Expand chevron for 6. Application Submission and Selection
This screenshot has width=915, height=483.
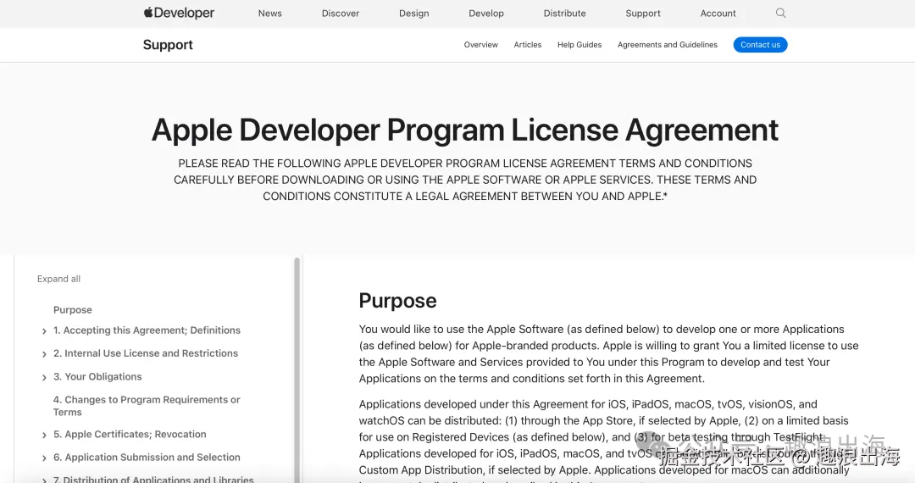(44, 458)
